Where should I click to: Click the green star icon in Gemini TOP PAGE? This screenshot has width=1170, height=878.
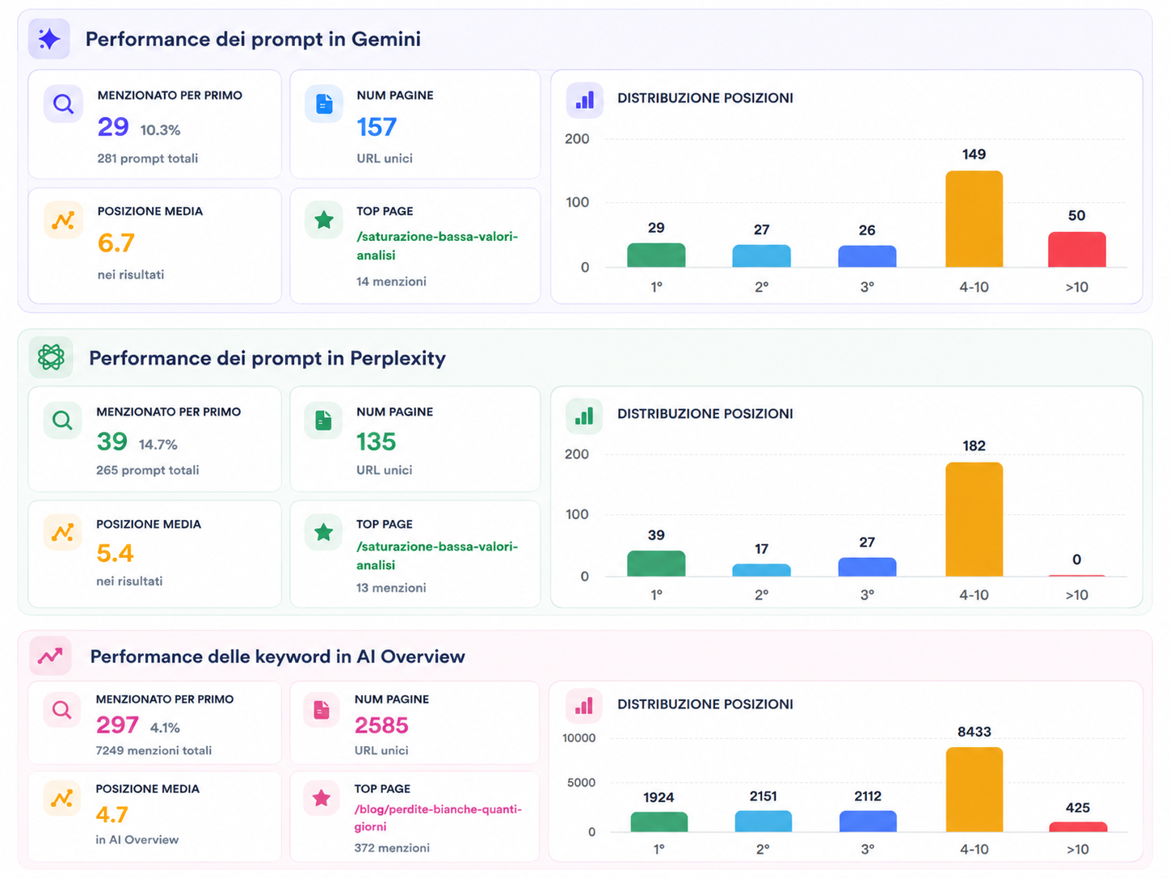coord(324,219)
